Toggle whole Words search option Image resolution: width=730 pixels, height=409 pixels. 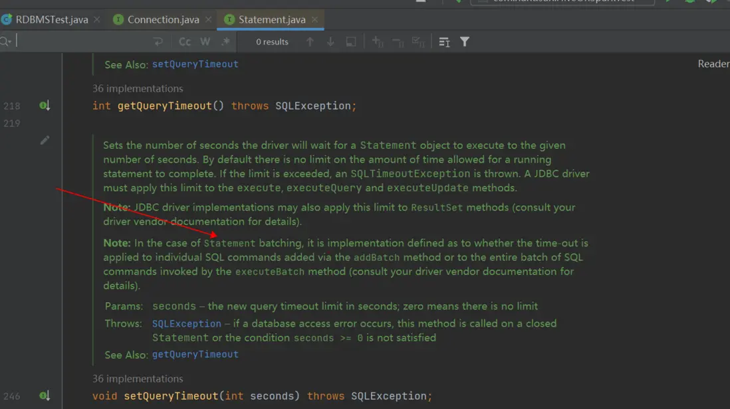pos(205,42)
